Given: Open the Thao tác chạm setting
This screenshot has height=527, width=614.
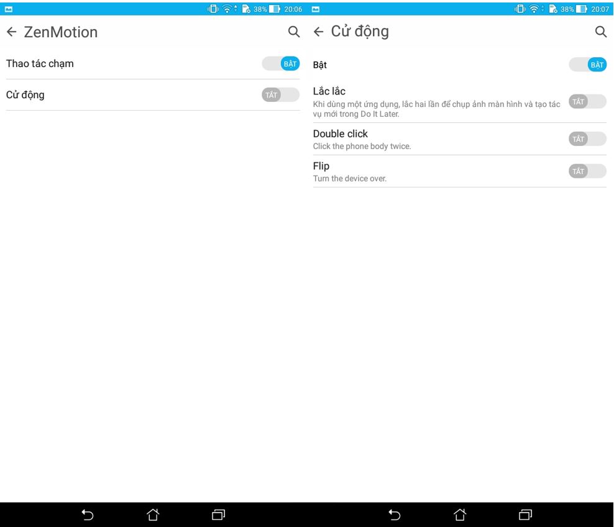Looking at the screenshot, I should coord(40,64).
